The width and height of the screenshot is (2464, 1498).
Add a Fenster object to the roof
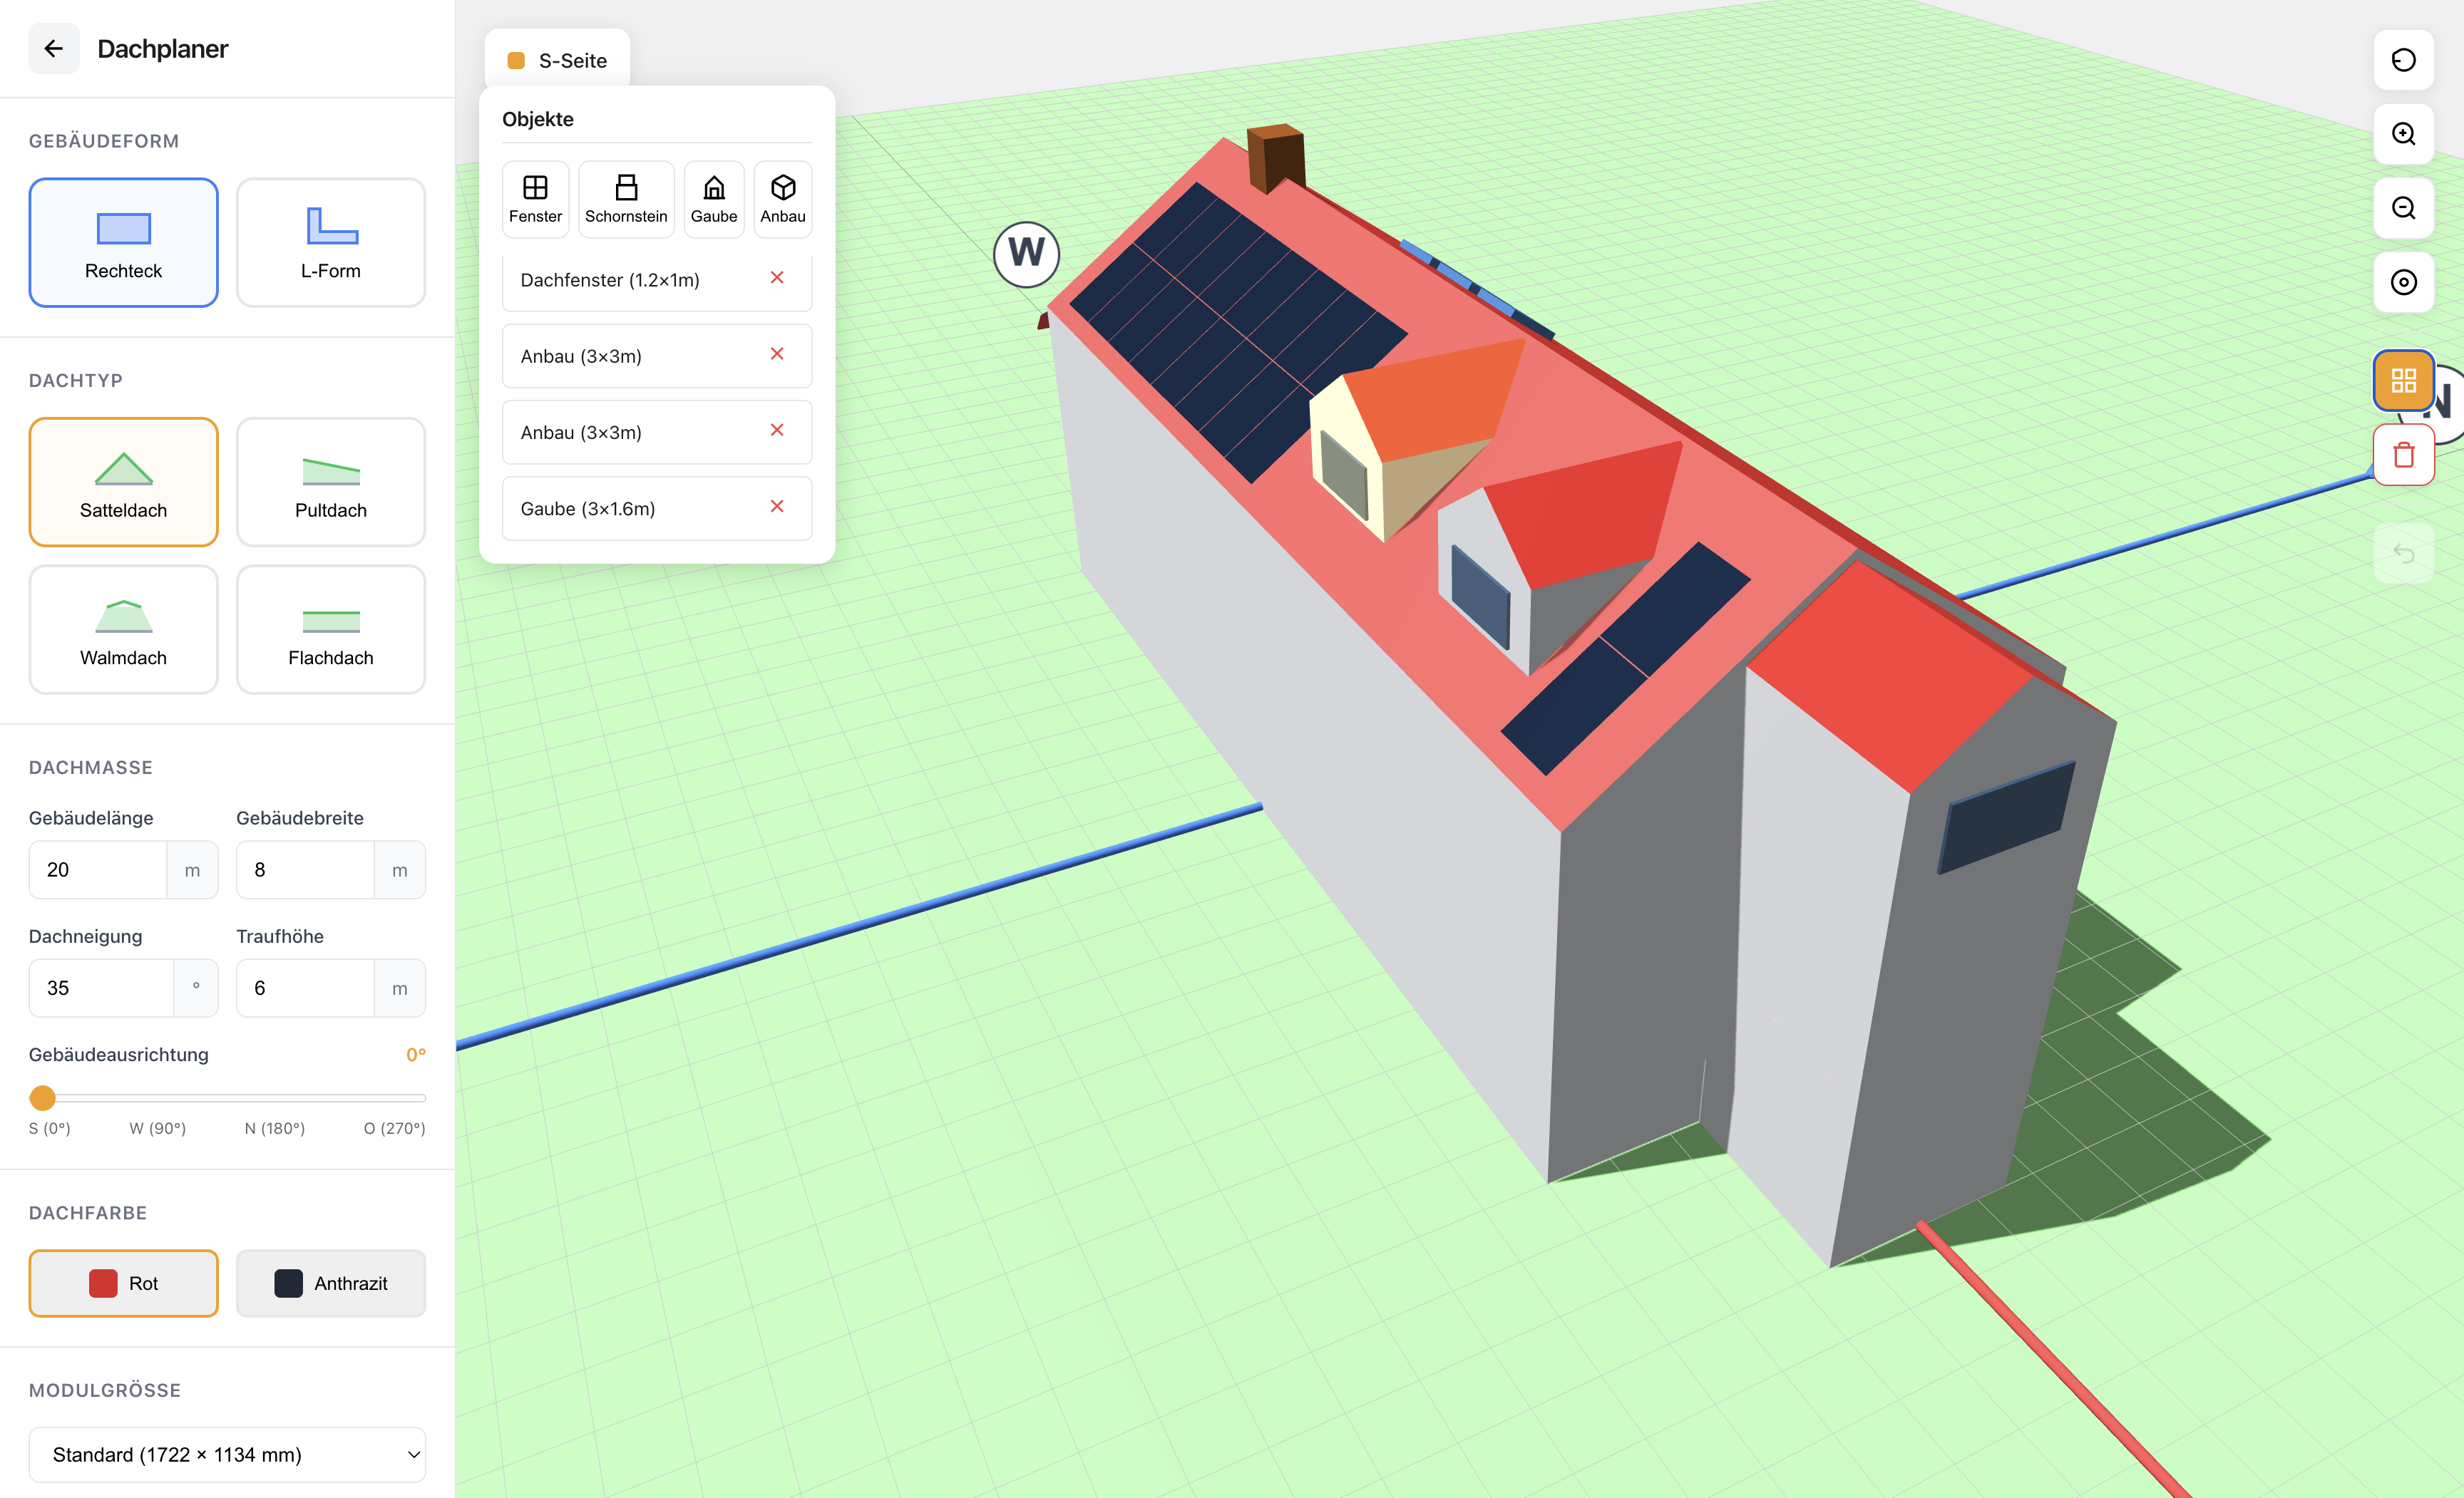click(x=535, y=199)
